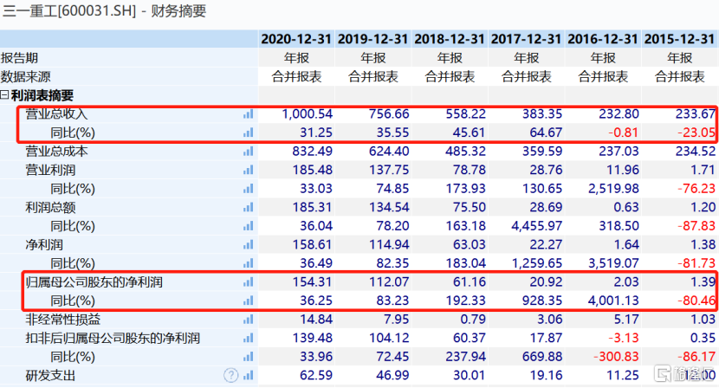719x388 pixels.
Task: Select the 383.35 revenue cell
Action: tap(542, 114)
